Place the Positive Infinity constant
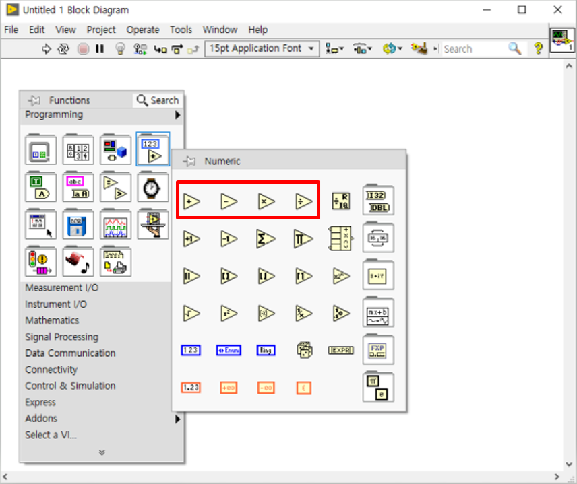 pyautogui.click(x=229, y=388)
